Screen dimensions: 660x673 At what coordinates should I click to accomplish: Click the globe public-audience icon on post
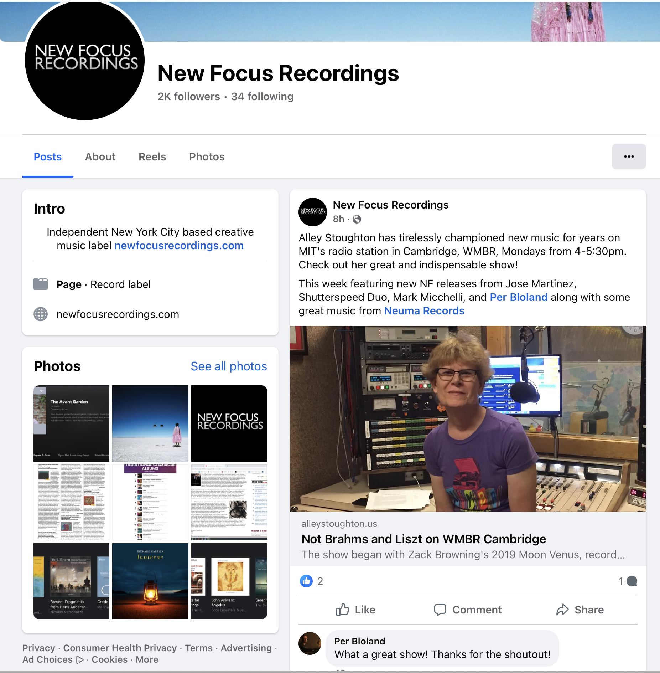pyautogui.click(x=357, y=219)
